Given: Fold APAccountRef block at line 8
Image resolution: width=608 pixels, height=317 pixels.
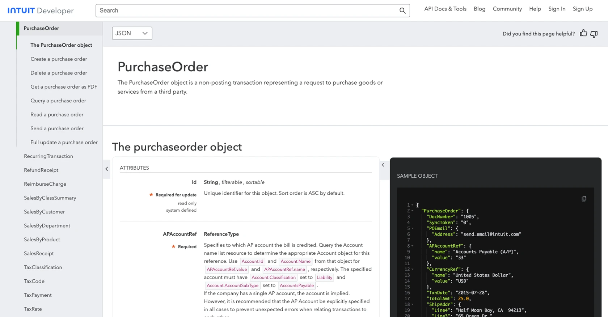Looking at the screenshot, I should [x=412, y=246].
